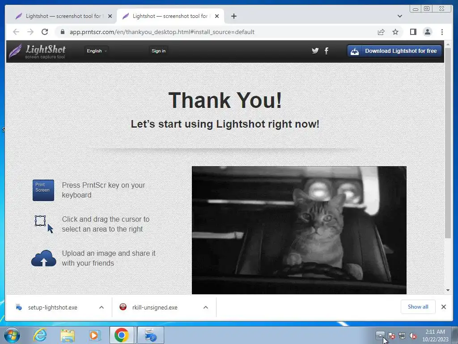Viewport: 458px width, 344px height.
Task: Click the selection rectangle cursor icon
Action: pyautogui.click(x=44, y=224)
